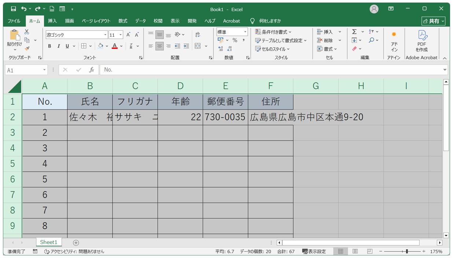The height and width of the screenshot is (258, 453).
Task: Open Find and Select magnifier icon
Action: (372, 40)
